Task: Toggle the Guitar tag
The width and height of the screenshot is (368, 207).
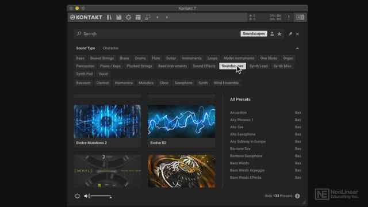Action: pos(171,58)
